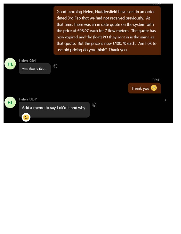The width and height of the screenshot is (181, 234).
Task: Open the three-dot more options menu
Action: tap(165, 100)
